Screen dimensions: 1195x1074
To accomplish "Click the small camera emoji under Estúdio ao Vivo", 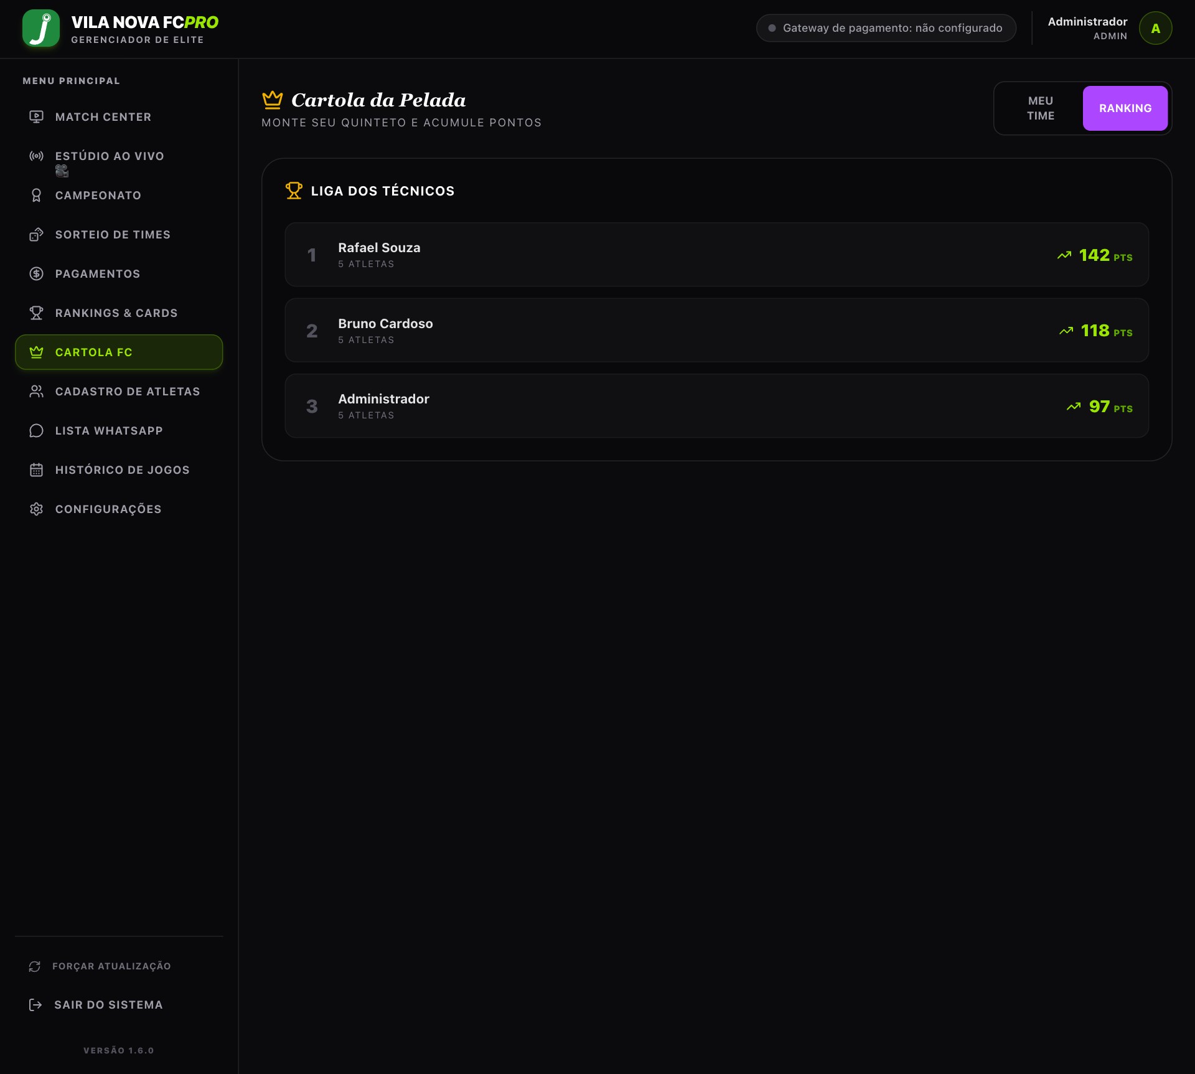I will [x=62, y=171].
